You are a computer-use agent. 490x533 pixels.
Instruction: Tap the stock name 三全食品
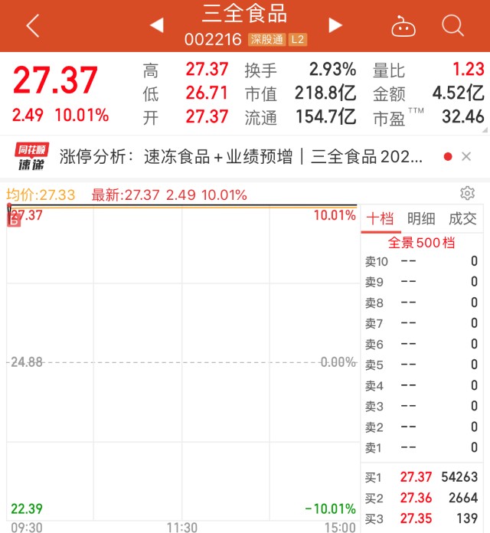(245, 14)
